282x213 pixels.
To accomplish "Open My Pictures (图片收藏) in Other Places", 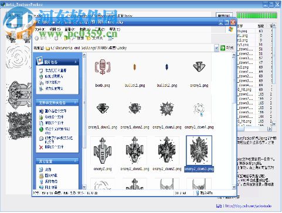I will click(x=48, y=175).
